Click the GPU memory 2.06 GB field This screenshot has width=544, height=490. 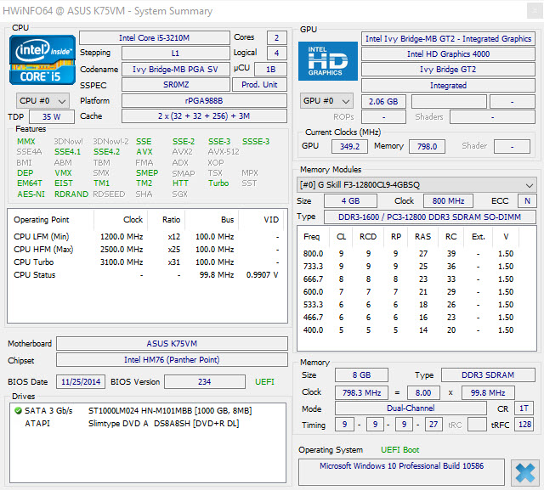pyautogui.click(x=383, y=102)
